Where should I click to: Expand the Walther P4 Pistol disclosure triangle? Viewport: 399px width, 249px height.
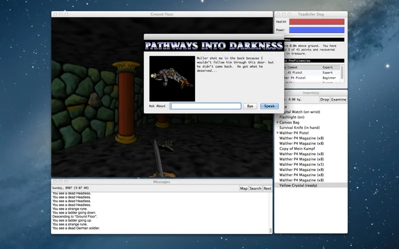tap(278, 133)
